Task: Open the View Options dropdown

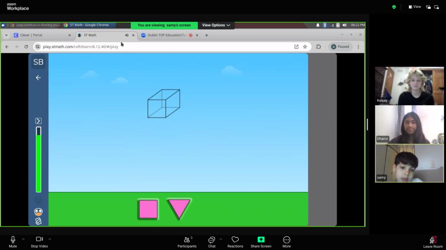Action: point(216,25)
